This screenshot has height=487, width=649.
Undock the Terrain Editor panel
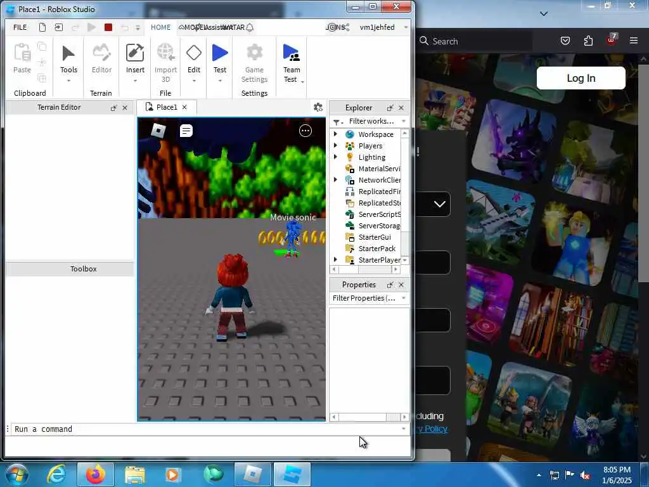[113, 108]
